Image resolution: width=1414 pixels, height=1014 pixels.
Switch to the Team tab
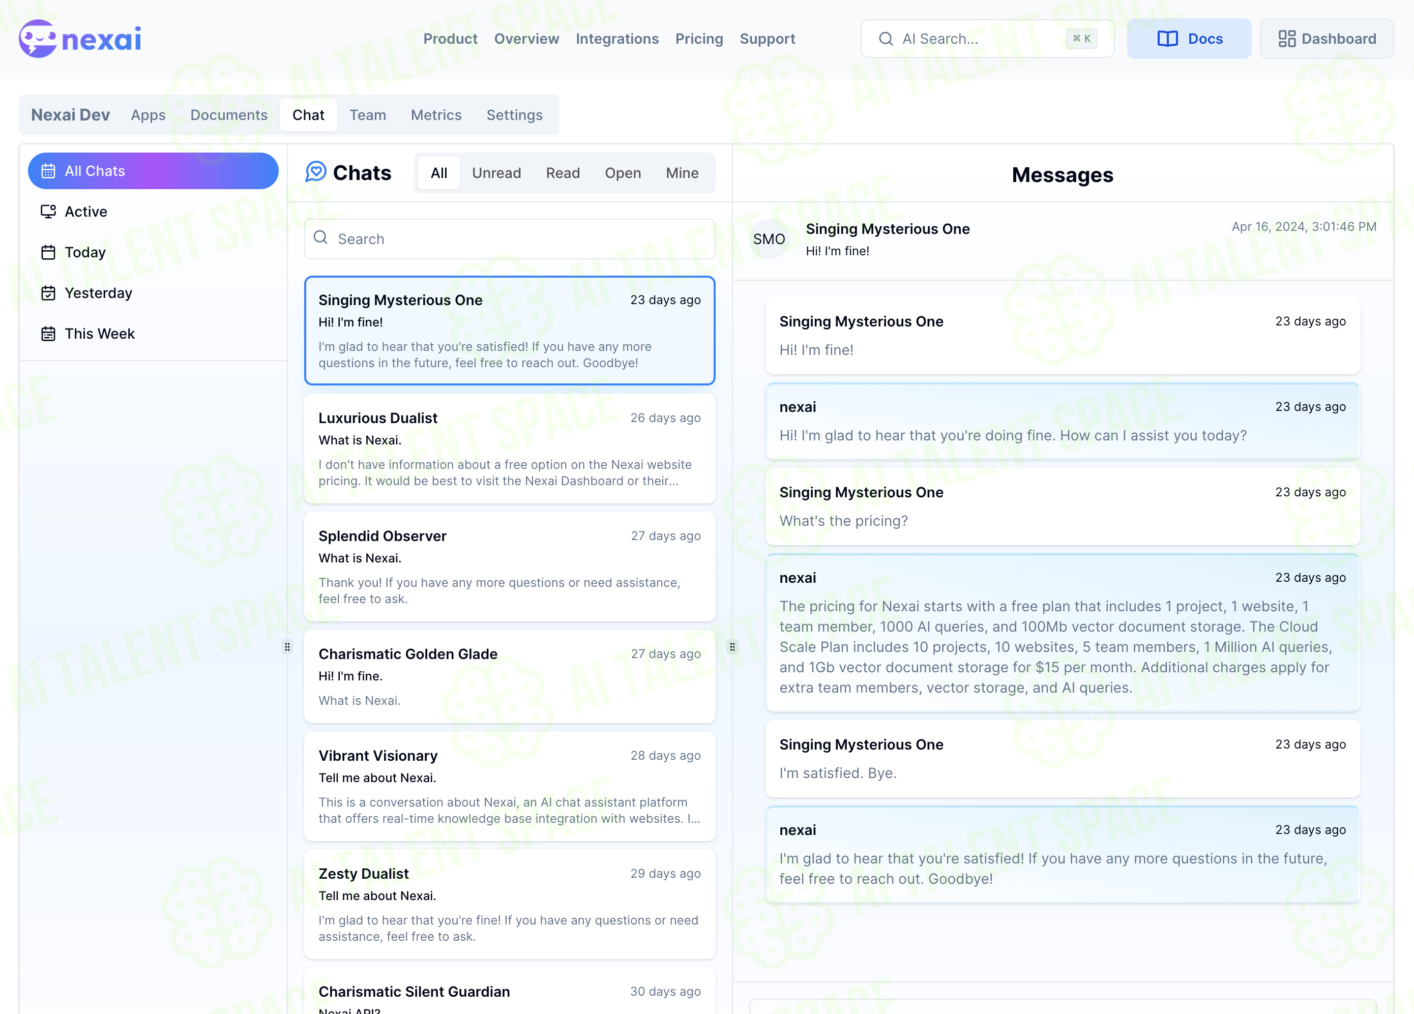coord(367,115)
